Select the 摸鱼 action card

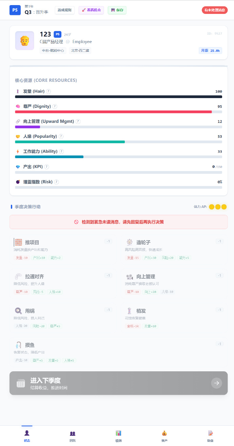coord(118,352)
